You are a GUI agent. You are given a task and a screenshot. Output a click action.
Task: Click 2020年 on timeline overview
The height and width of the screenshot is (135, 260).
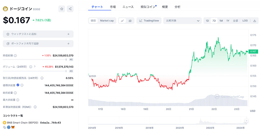tap(180, 128)
